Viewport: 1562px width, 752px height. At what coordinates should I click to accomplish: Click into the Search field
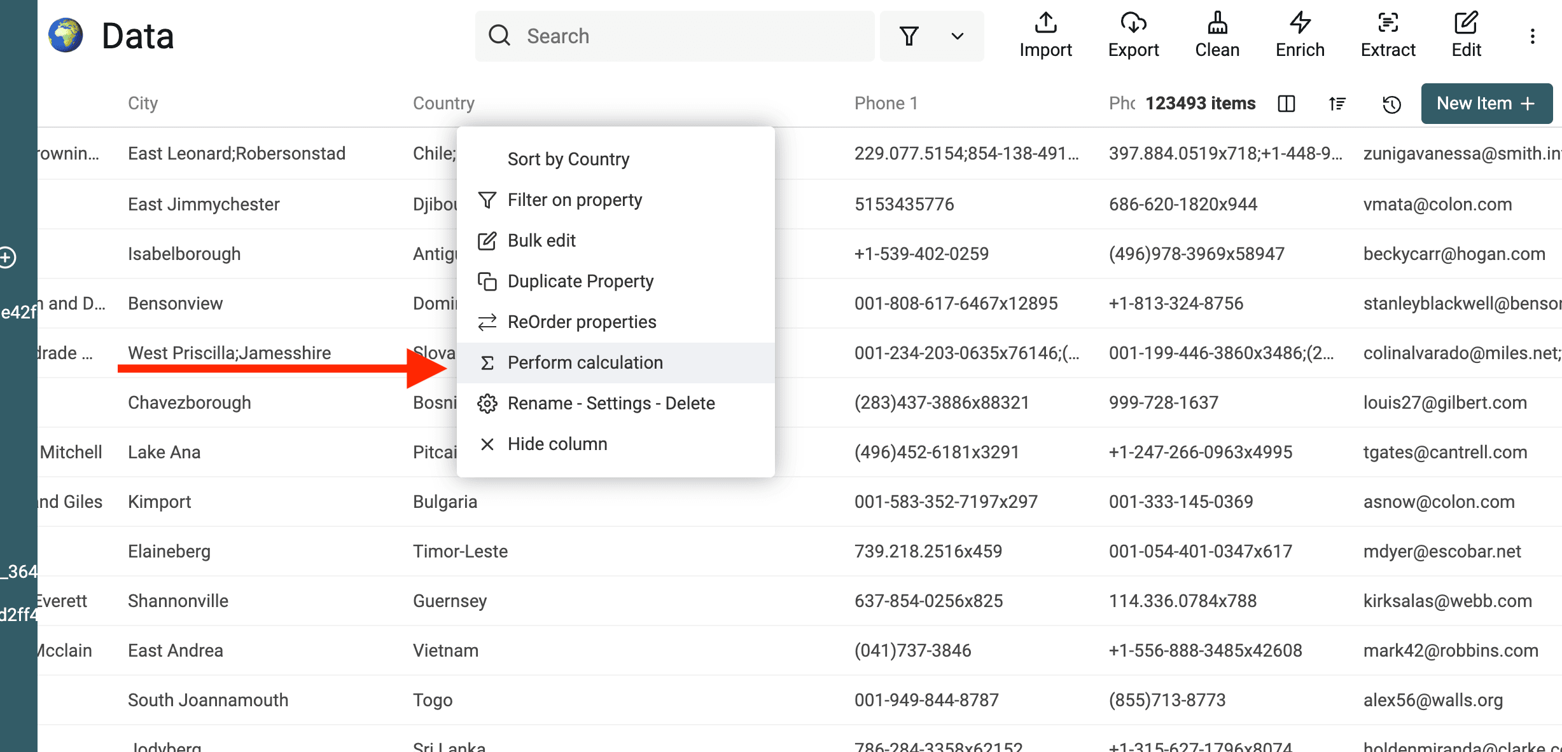tap(674, 36)
